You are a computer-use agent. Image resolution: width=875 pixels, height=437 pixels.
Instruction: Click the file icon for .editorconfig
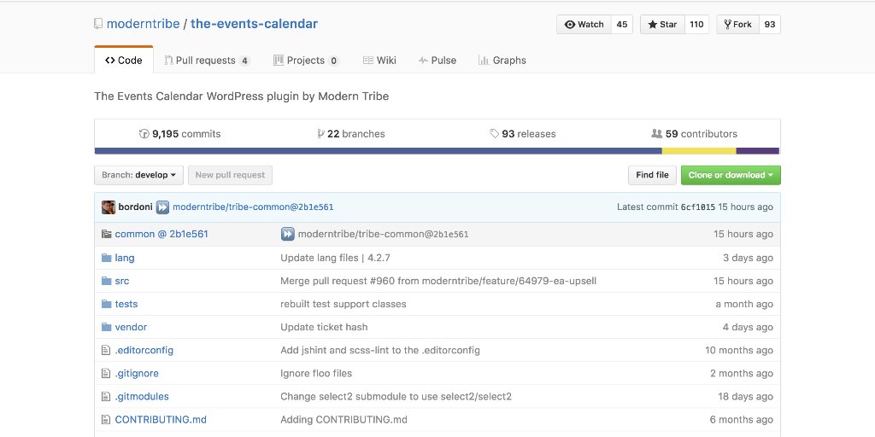pos(106,350)
